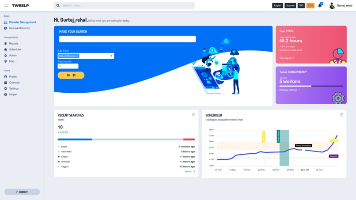Image resolution: width=356 pixels, height=200 pixels.
Task: Focus the top Search menu field
Action: coord(124,5)
